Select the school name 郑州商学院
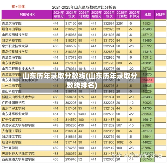The height and width of the screenshot is (163, 167). coord(10,148)
